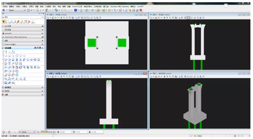Open the Settings menu
The image size is (253, 139).
25,7
